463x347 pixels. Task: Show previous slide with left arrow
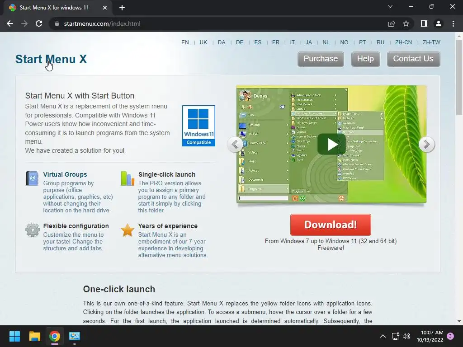point(235,144)
